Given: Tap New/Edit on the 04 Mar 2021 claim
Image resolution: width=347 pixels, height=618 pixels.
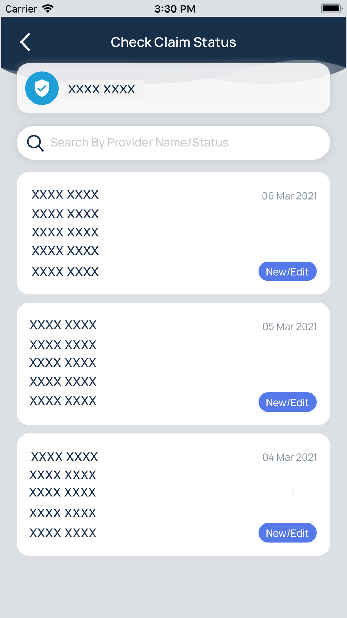Looking at the screenshot, I should pos(287,533).
